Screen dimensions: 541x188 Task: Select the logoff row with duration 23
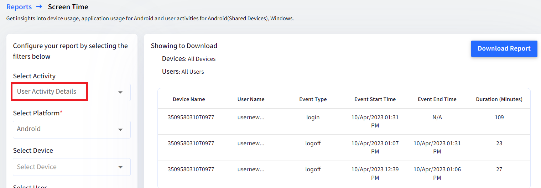click(x=344, y=147)
